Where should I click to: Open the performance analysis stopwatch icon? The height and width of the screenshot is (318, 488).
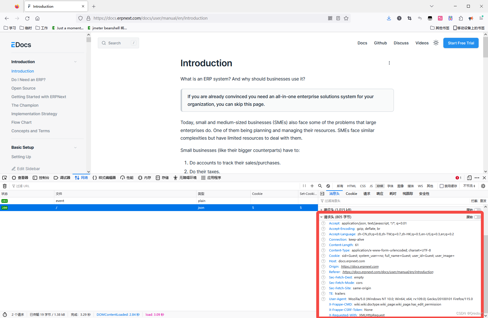click(x=5, y=315)
